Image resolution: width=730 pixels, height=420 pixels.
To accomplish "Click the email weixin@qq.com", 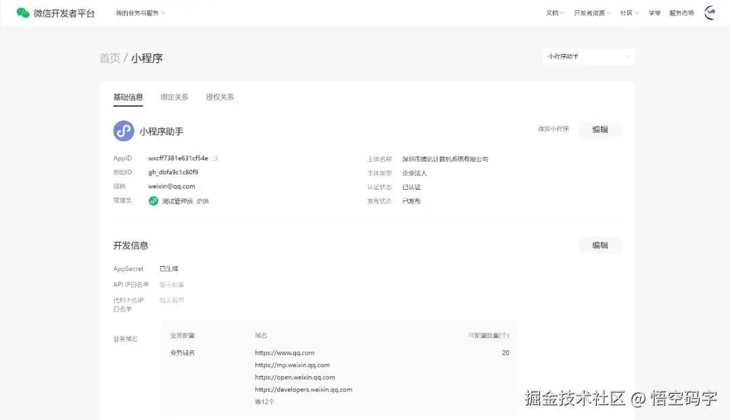I will coord(172,186).
